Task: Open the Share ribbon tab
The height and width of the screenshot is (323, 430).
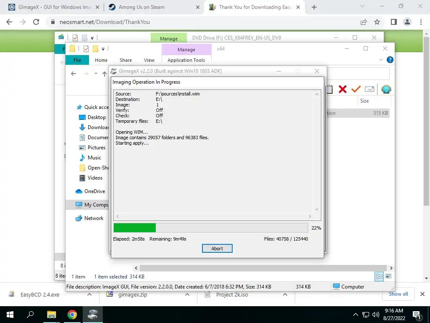Action: [126, 60]
